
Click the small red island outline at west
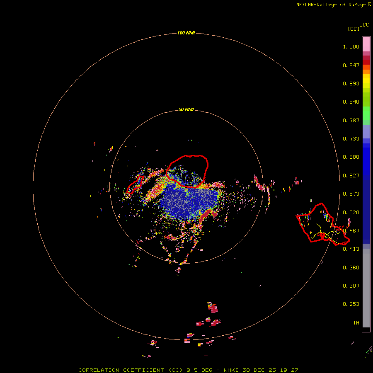point(135,185)
